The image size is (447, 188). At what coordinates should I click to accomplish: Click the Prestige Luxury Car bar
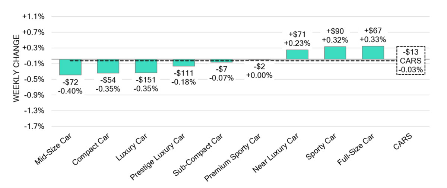(184, 63)
